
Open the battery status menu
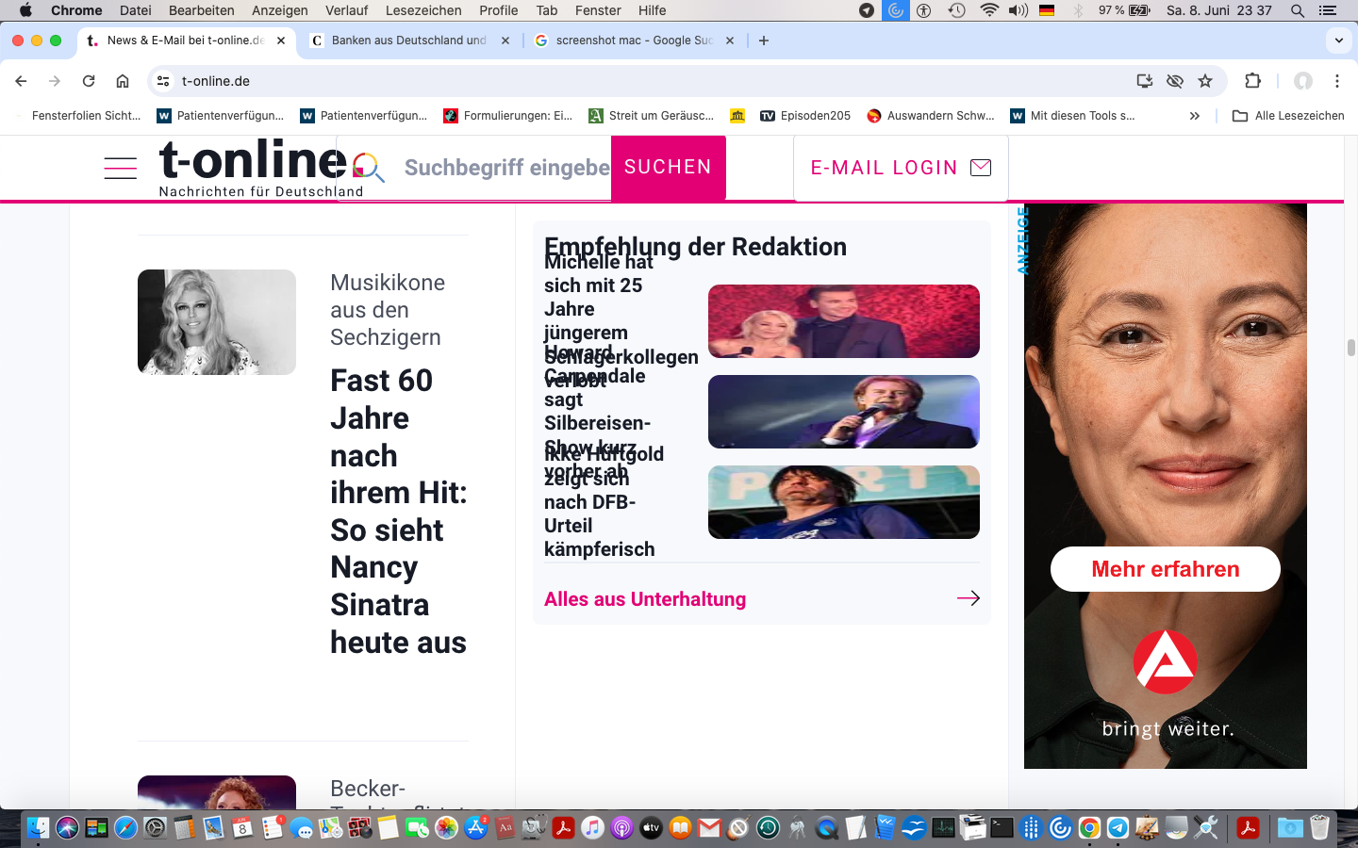[1140, 10]
